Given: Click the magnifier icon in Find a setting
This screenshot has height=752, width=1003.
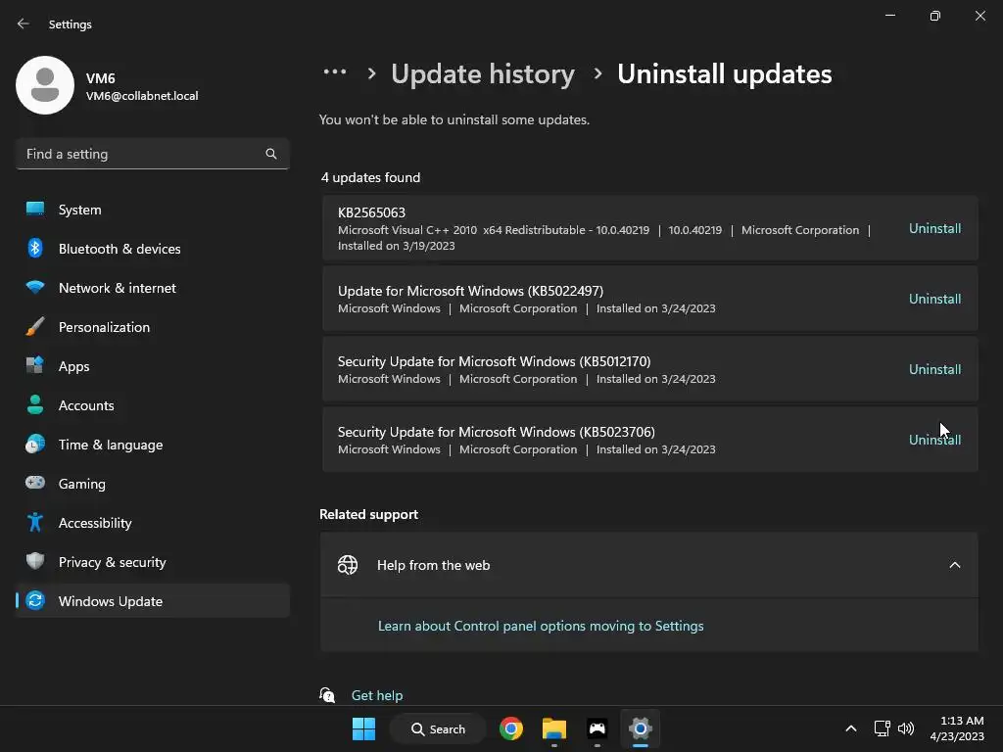Looking at the screenshot, I should click(x=271, y=154).
